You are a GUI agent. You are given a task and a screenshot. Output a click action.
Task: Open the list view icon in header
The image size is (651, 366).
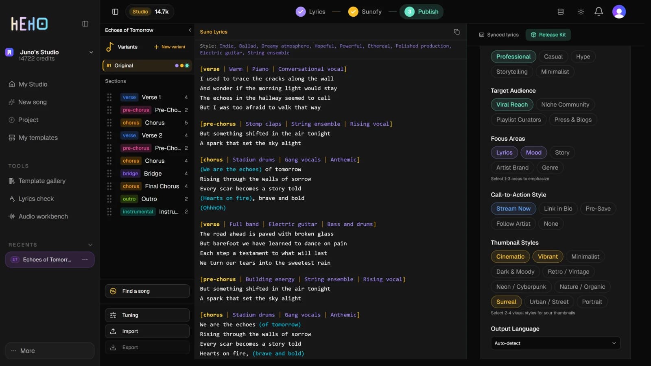pyautogui.click(x=560, y=12)
